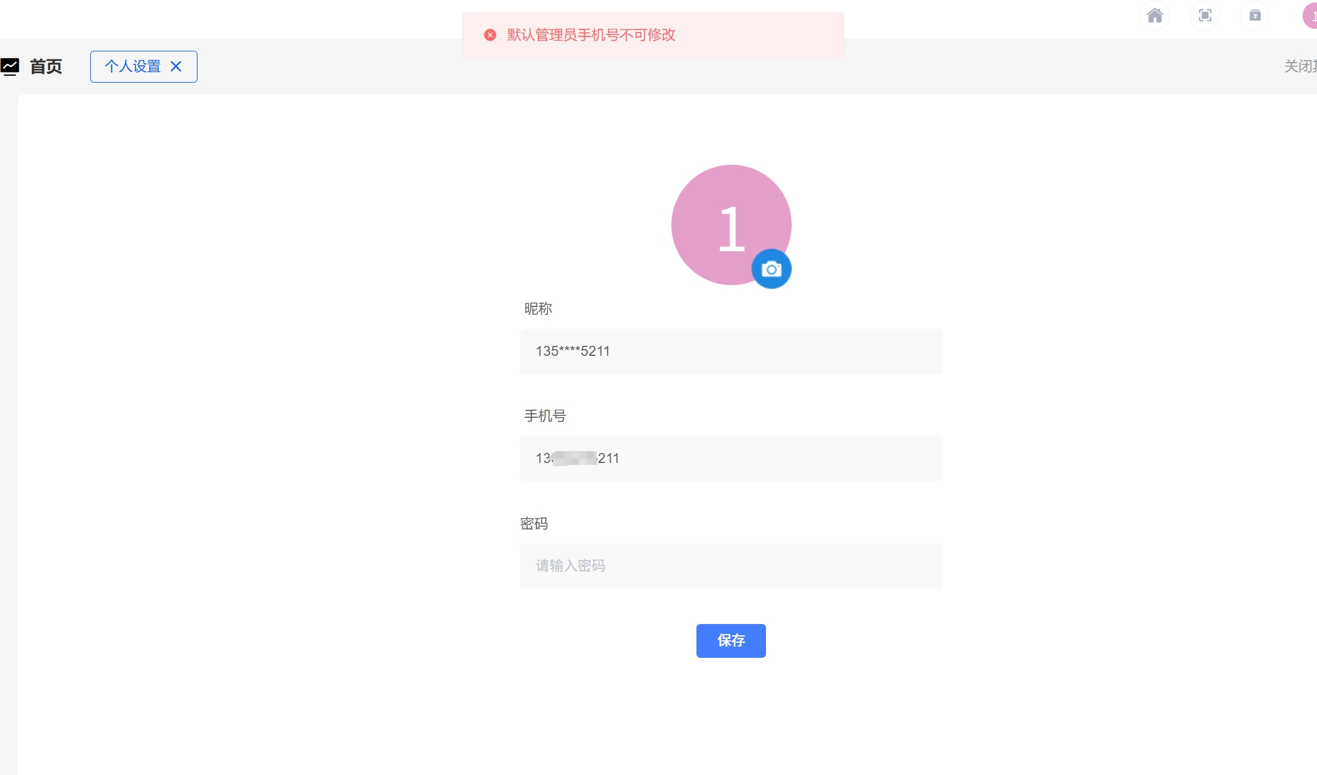
Task: Open the home icon in top bar
Action: click(x=1155, y=15)
